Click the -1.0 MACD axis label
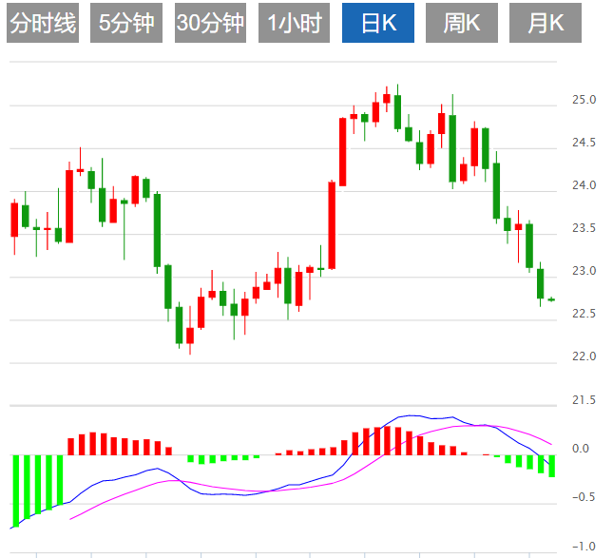Screen dimensions: 613x558 [582, 546]
